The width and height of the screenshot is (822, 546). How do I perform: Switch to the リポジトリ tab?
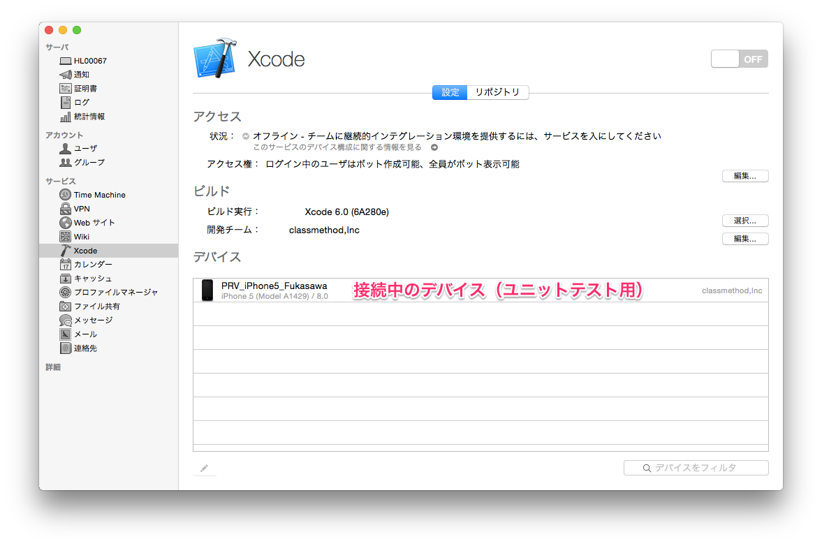pos(497,92)
